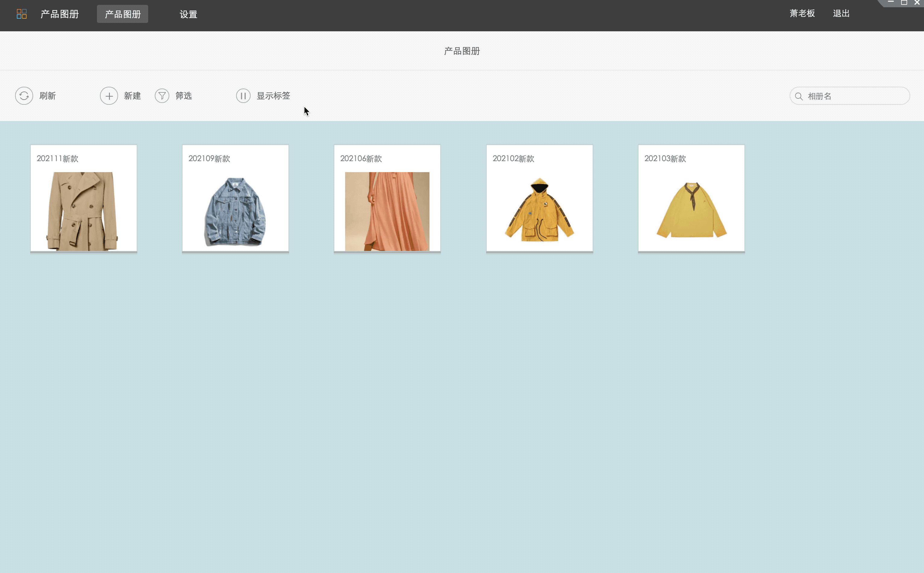Minimize the window
This screenshot has width=924, height=573.
point(891,2)
